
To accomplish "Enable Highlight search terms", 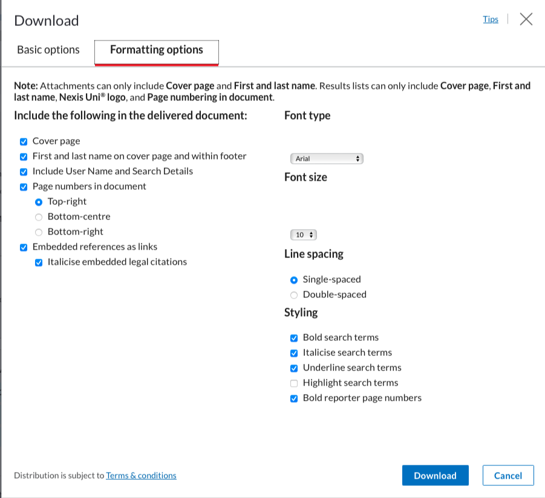I will coord(294,383).
